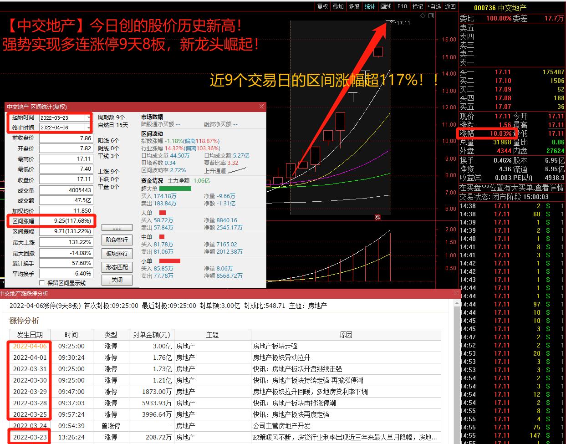Click the 14:55 tick row with volume 147
The image size is (566, 444).
click(x=512, y=435)
